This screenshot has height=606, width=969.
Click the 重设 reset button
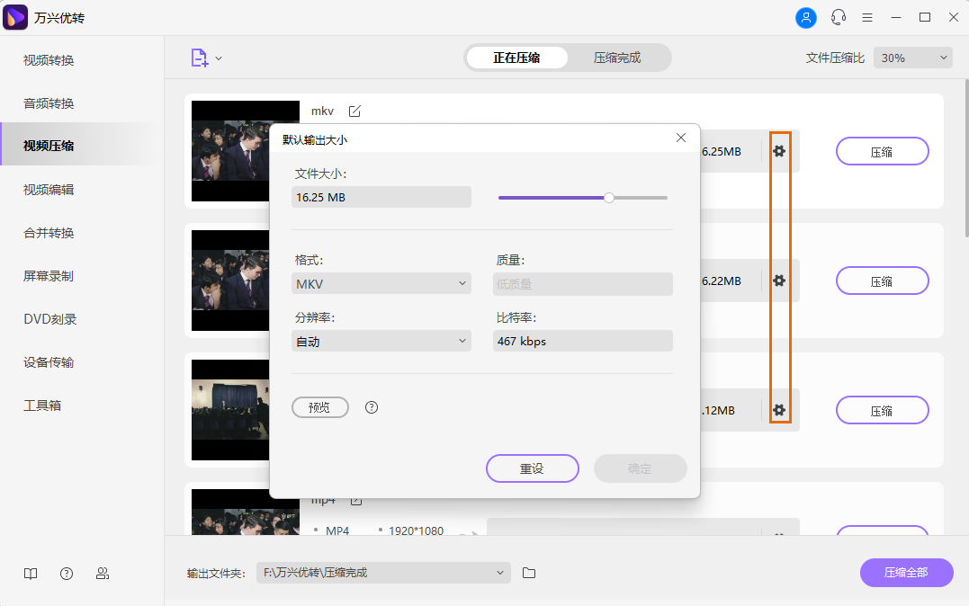pyautogui.click(x=532, y=468)
